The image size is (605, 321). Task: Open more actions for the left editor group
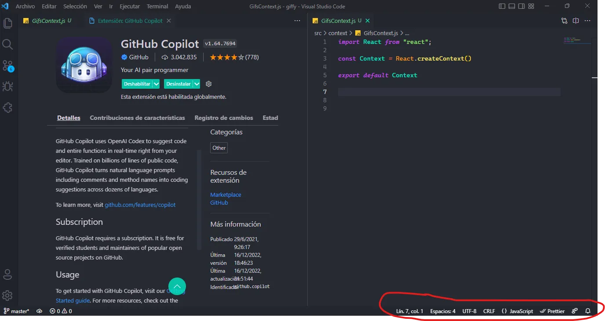click(x=297, y=21)
